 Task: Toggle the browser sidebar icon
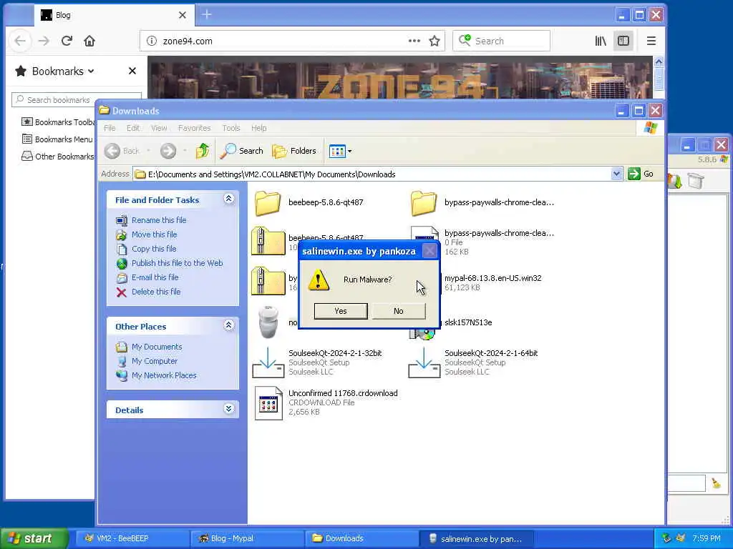pyautogui.click(x=623, y=41)
